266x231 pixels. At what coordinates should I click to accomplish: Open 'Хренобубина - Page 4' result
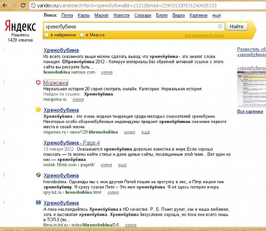coord(71,143)
